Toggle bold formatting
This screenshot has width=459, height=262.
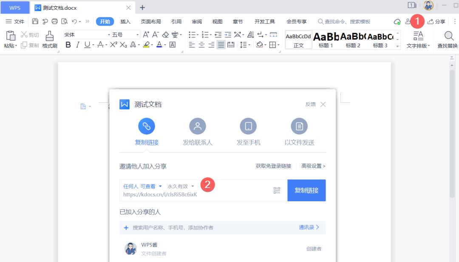(68, 45)
